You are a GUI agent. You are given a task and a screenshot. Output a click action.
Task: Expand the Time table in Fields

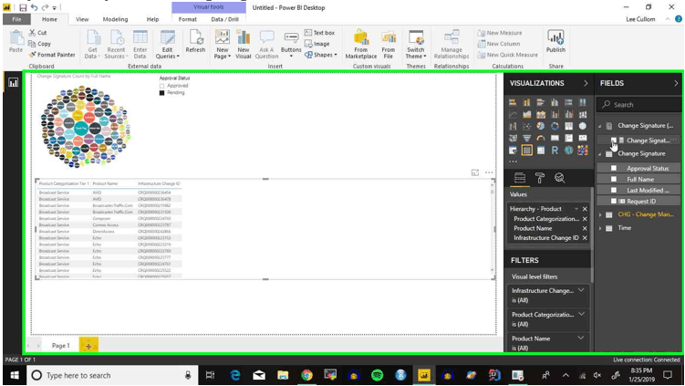[x=600, y=228]
